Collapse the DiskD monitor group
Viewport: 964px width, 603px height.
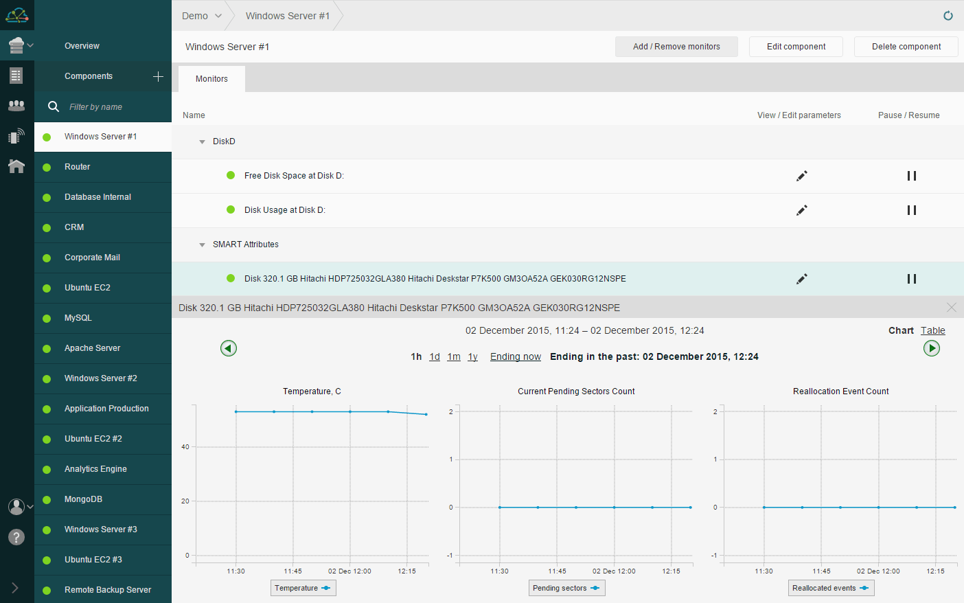coord(202,142)
